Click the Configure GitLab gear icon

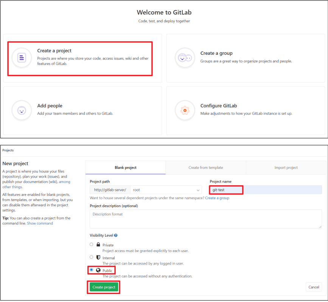(185, 110)
